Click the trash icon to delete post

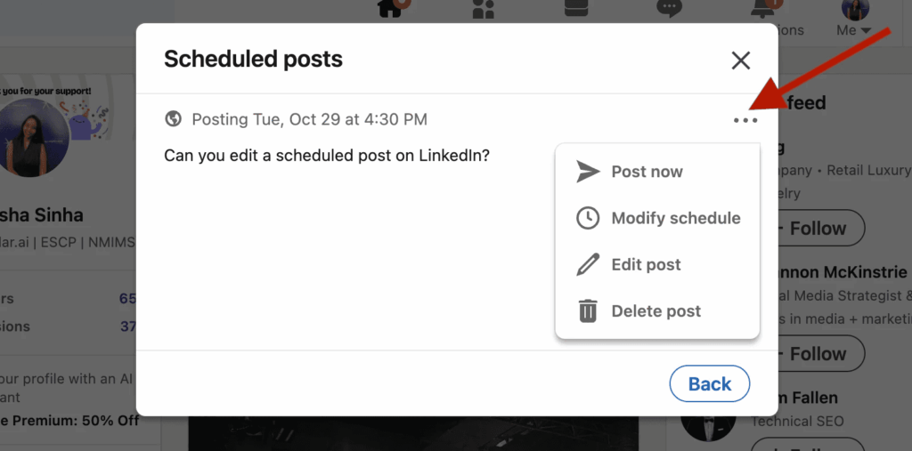coord(588,311)
